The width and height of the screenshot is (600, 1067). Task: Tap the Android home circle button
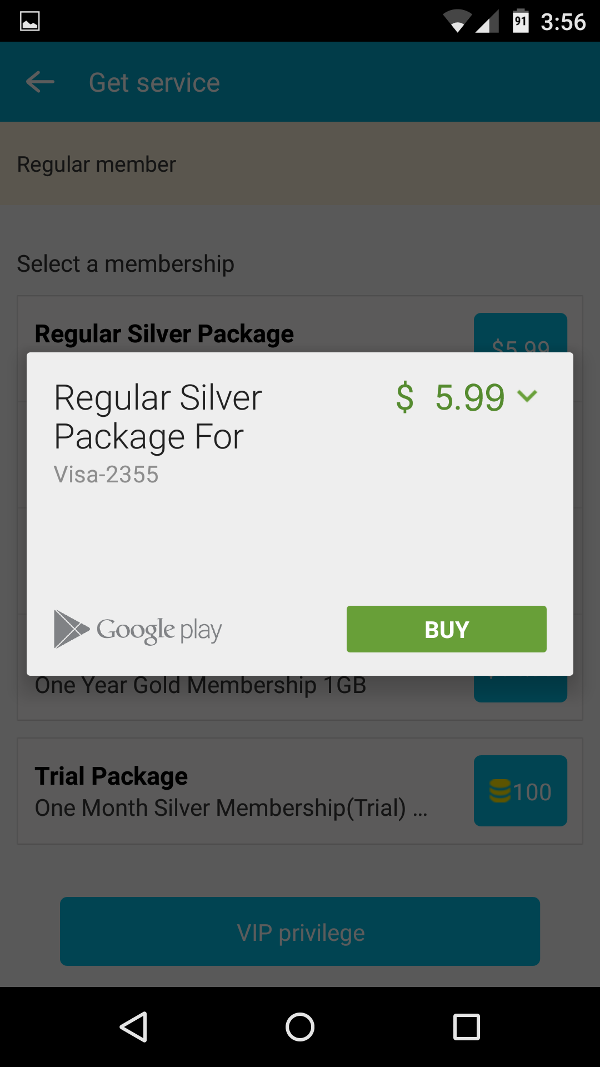coord(300,1026)
